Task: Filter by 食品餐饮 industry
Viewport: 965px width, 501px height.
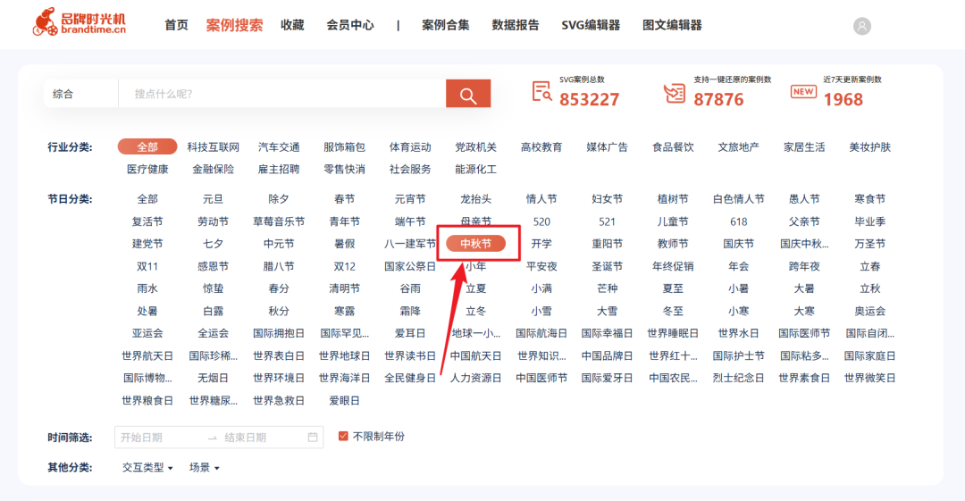Action: click(x=673, y=147)
